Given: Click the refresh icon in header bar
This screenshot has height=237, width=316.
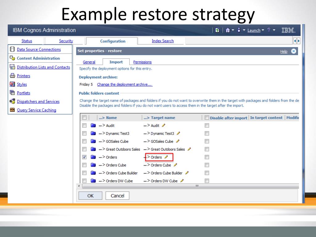Looking at the screenshot, I should [217, 30].
